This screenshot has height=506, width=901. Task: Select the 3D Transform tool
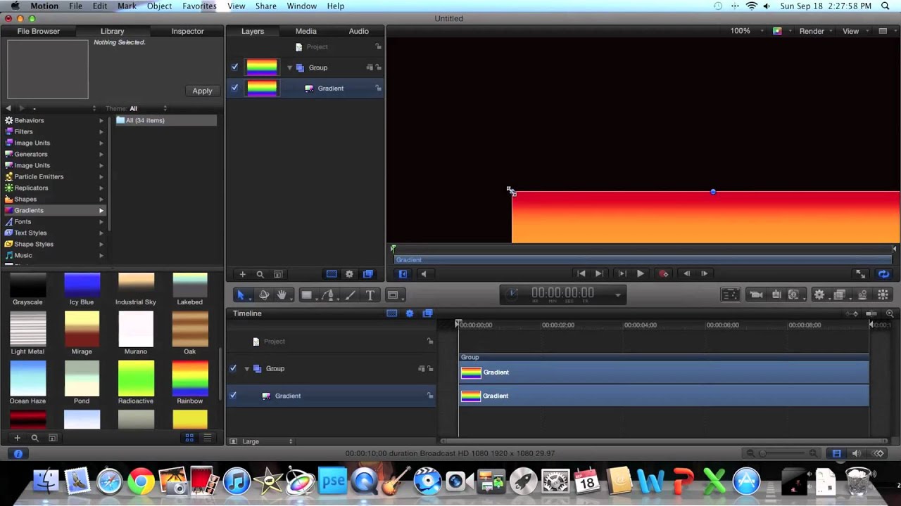coord(264,295)
